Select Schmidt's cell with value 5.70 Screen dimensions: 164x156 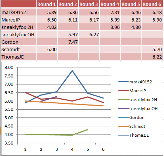[153, 49]
